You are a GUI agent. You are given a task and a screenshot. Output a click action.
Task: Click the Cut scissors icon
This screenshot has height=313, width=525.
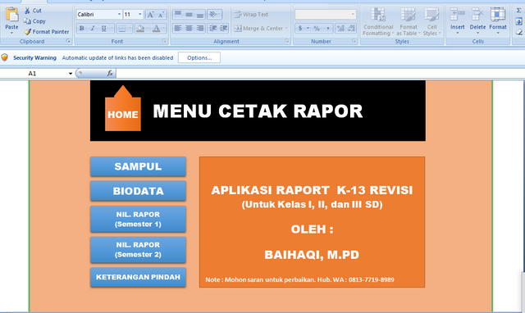click(x=27, y=11)
